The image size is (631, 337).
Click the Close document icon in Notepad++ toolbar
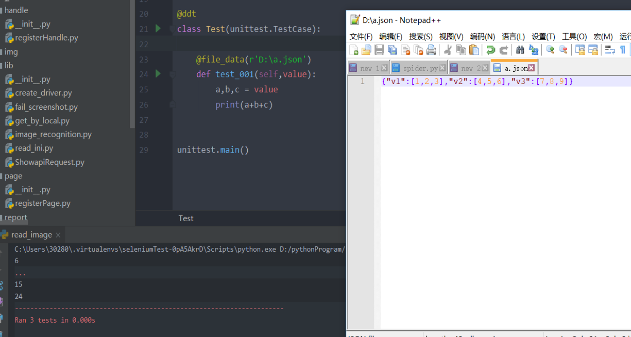(406, 50)
